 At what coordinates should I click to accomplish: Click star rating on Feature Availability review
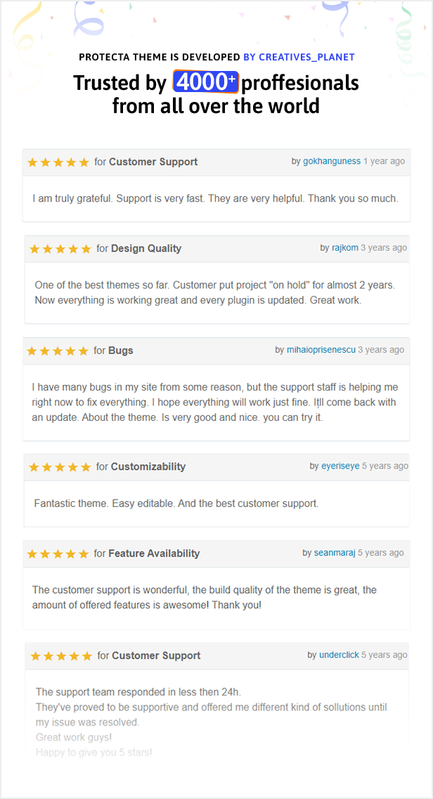click(x=58, y=554)
